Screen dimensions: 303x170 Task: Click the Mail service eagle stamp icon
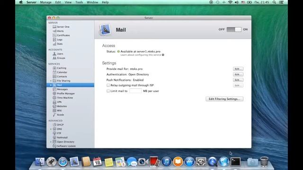click(105, 30)
